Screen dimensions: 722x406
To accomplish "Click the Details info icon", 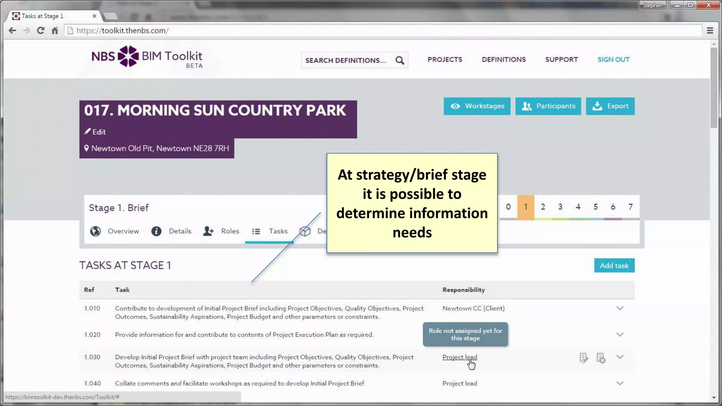I will (x=156, y=231).
